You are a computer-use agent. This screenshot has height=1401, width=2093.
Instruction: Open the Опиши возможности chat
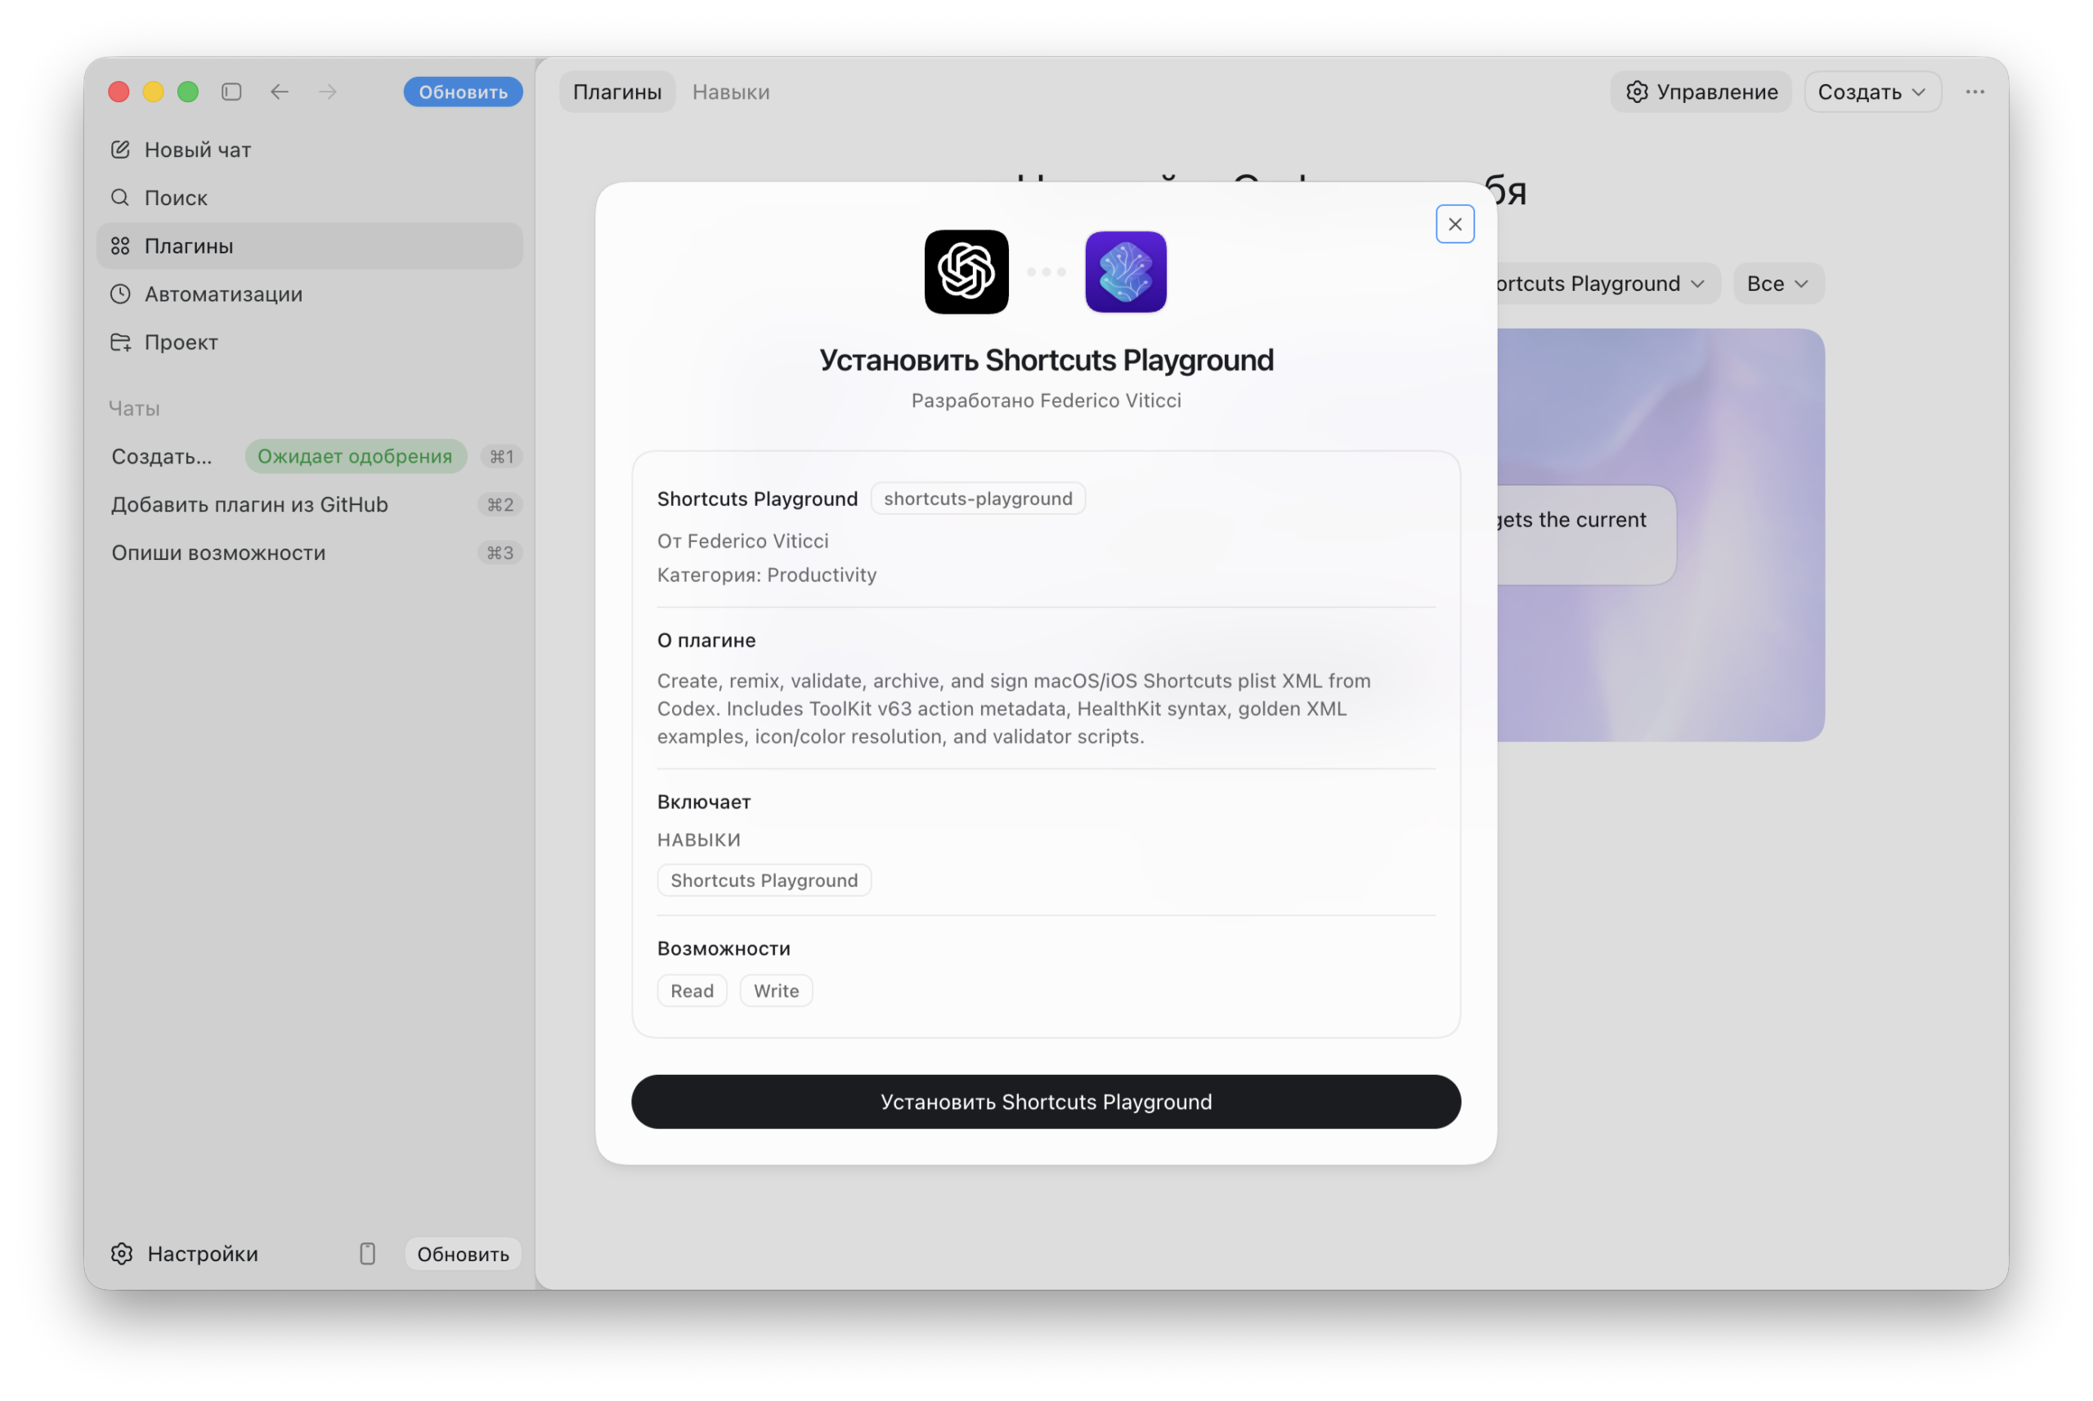click(x=309, y=553)
